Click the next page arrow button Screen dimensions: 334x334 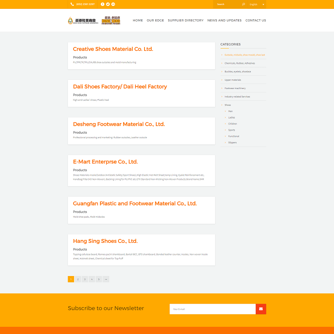click(x=106, y=279)
